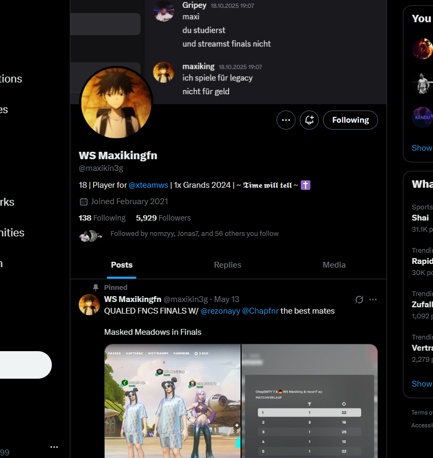View the 138 Following list
Viewport: 433px width, 458px height.
point(102,218)
